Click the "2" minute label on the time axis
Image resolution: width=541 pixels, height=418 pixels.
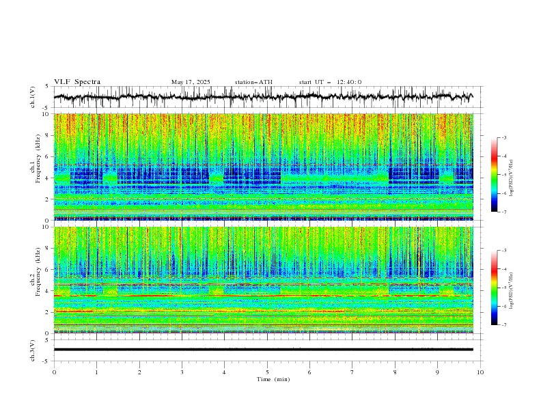[139, 372]
